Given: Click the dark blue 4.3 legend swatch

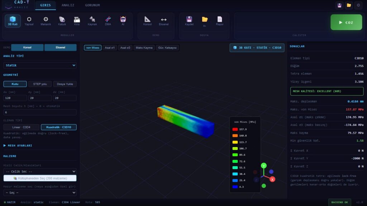Looking at the screenshot, I should 235,187.
